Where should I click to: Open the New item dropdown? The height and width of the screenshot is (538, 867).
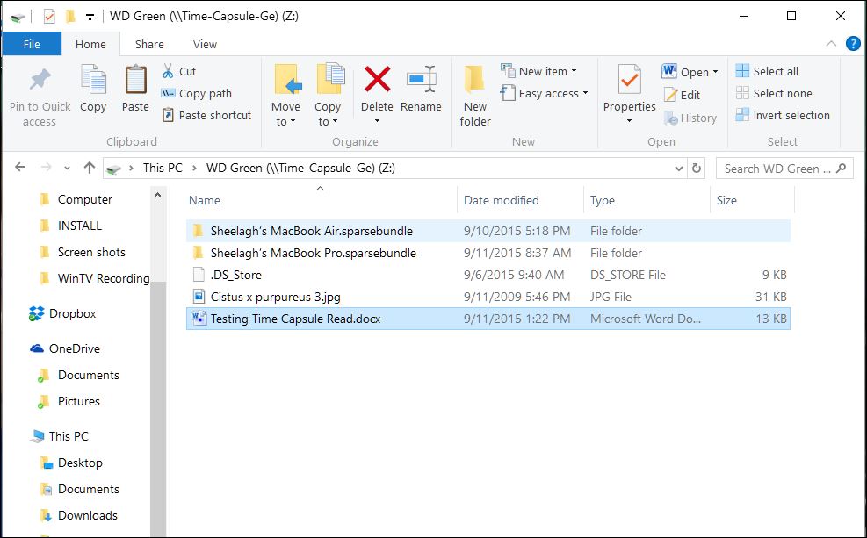pos(538,71)
